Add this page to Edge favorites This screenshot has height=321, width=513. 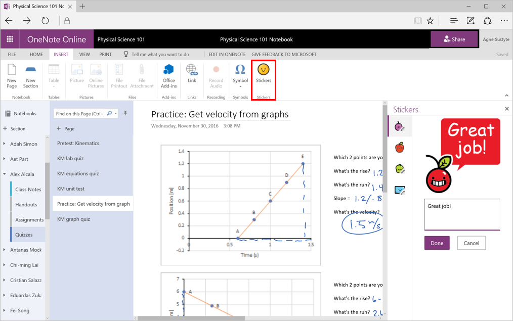point(430,20)
